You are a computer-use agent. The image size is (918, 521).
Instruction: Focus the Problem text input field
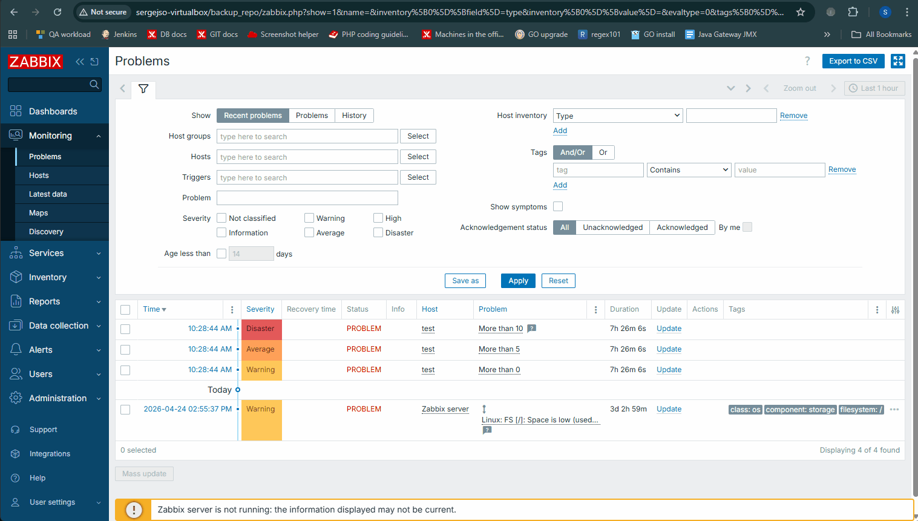tap(307, 198)
